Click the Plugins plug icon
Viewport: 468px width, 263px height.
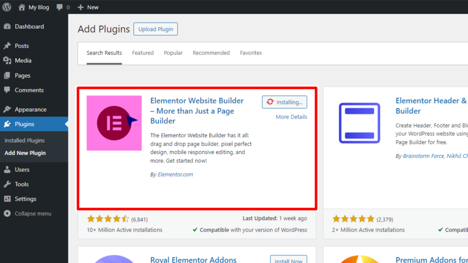pos(7,124)
